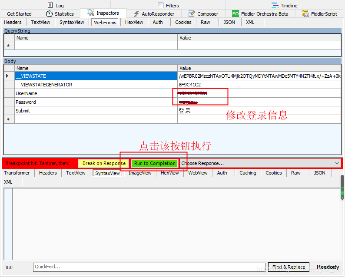345x277 pixels.
Task: Click the FiddlerScript scroll icon
Action: tap(305, 13)
